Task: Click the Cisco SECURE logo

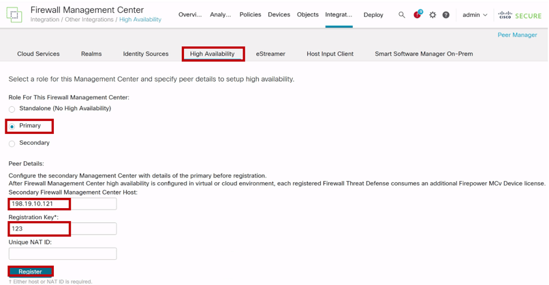Action: pyautogui.click(x=520, y=15)
